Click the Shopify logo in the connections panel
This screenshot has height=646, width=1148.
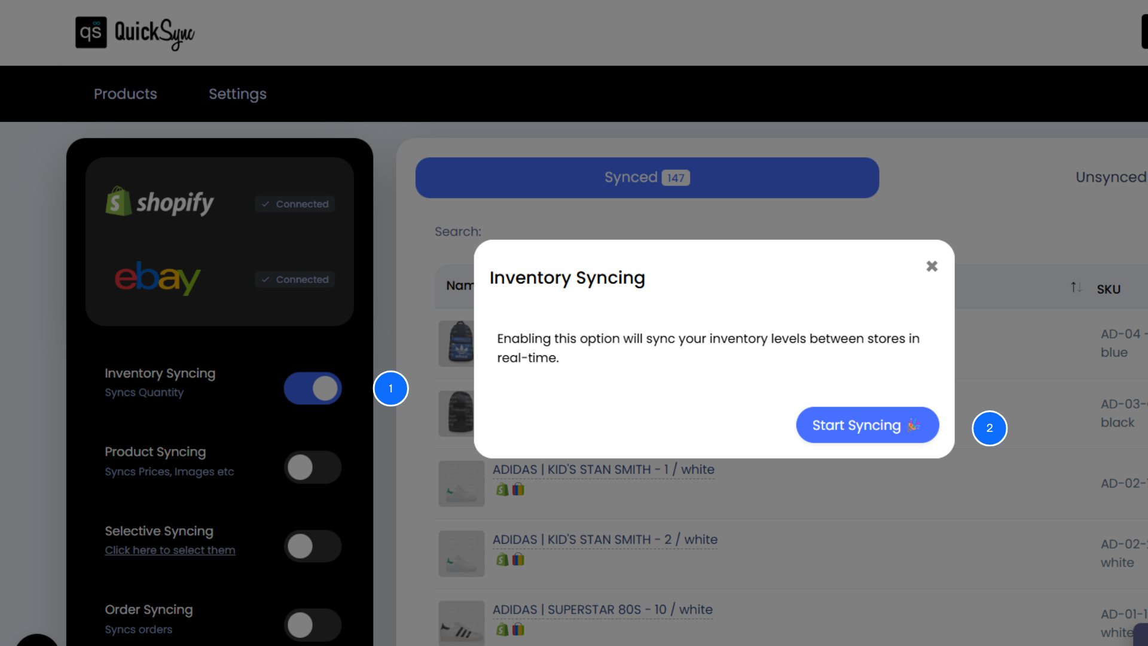pos(159,202)
